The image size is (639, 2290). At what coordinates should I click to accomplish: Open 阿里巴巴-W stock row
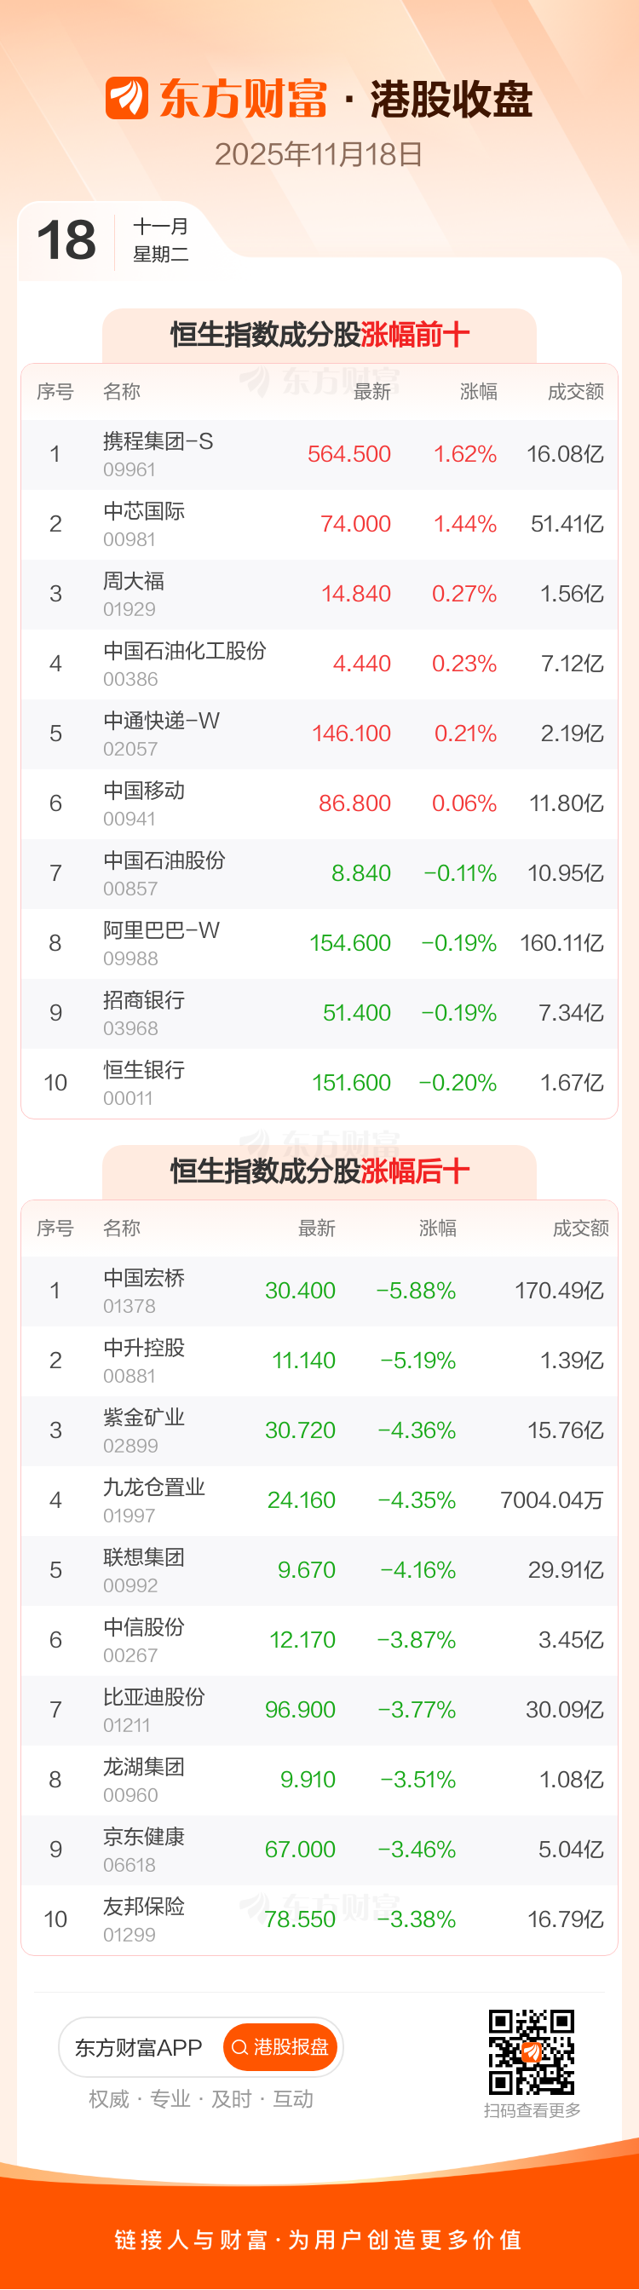coord(161,931)
